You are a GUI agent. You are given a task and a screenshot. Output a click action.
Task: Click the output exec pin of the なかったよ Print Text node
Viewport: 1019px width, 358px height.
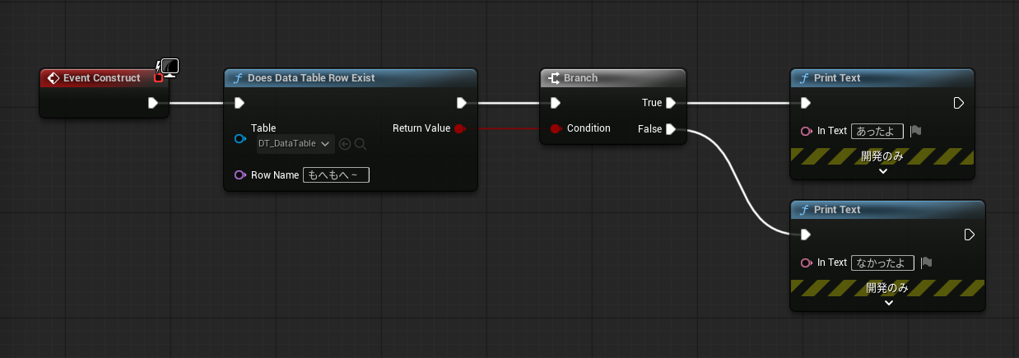pos(970,235)
